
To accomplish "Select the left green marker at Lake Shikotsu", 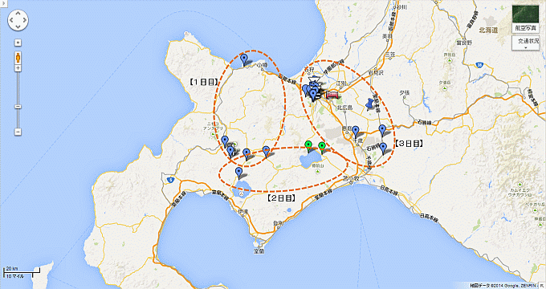I will [x=308, y=146].
